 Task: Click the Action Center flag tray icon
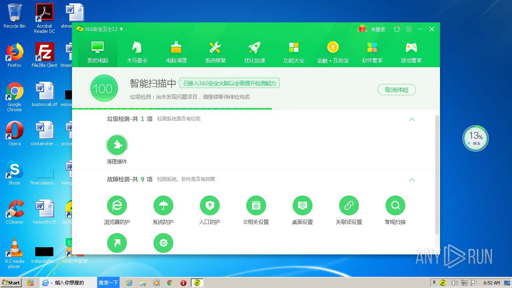click(x=474, y=283)
